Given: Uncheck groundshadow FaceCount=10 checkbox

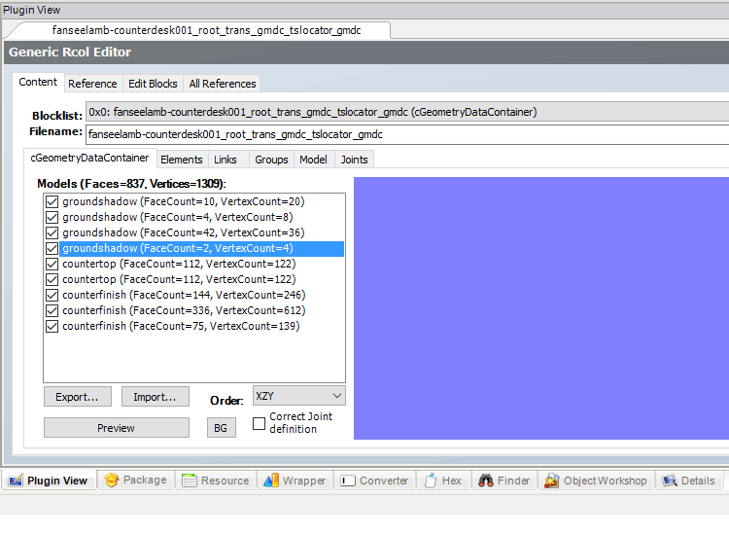Looking at the screenshot, I should click(52, 202).
